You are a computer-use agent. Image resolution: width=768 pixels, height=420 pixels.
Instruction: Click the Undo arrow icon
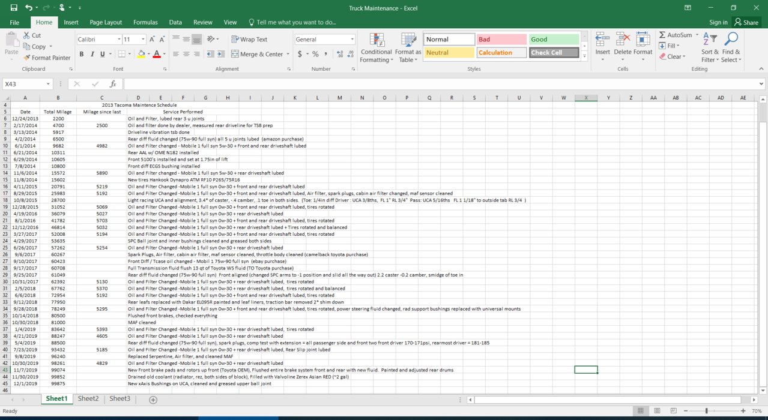(x=29, y=8)
